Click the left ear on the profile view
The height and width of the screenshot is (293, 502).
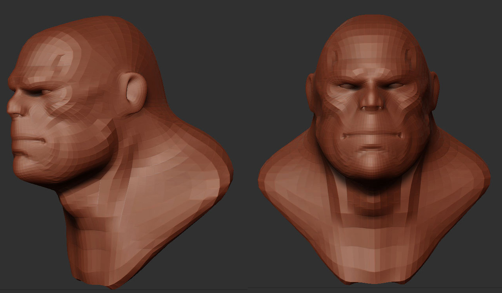coord(133,90)
